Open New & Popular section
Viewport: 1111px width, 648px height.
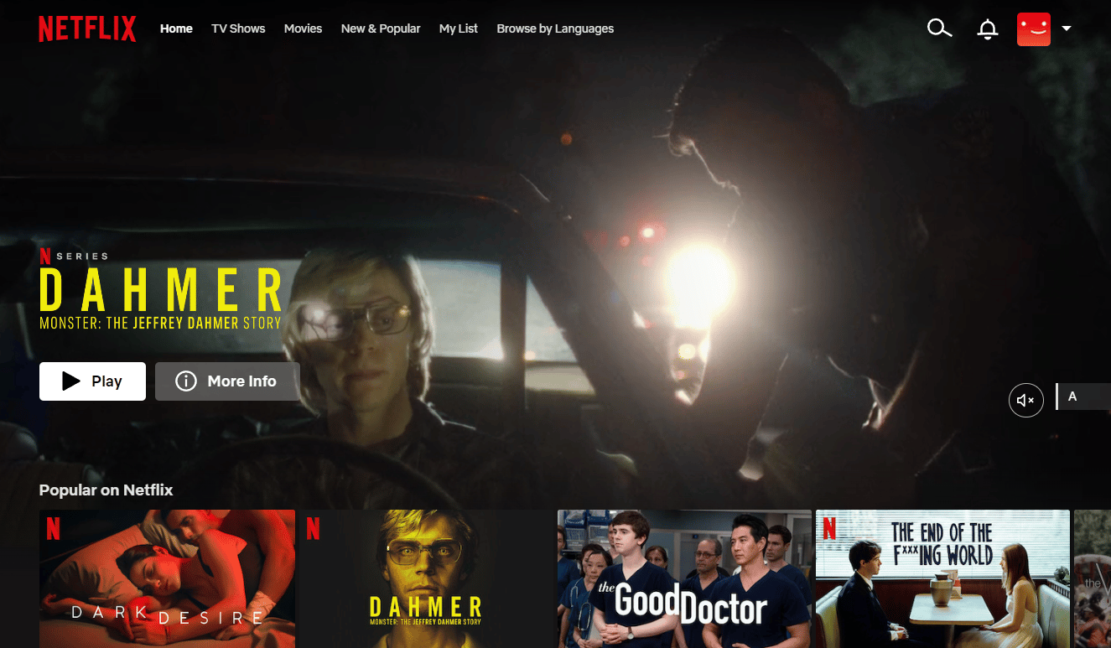click(x=381, y=29)
